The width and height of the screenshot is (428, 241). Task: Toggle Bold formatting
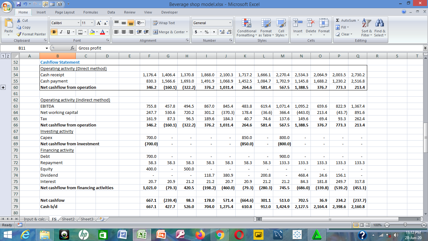[x=54, y=32]
